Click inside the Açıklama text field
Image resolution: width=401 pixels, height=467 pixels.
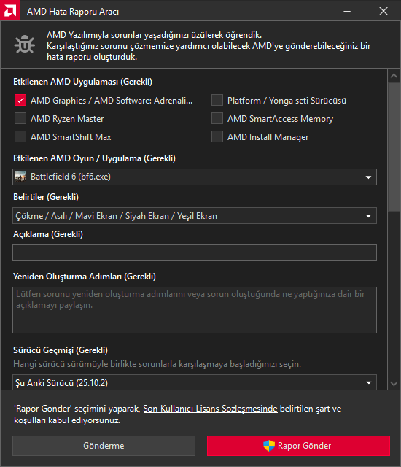[x=195, y=253]
